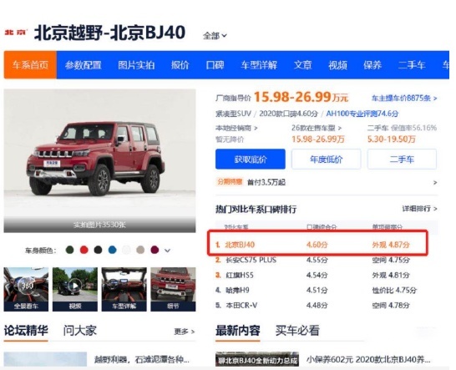Select ranking row 北京BJ40
Screen dimensions: 456x370
(x=317, y=245)
